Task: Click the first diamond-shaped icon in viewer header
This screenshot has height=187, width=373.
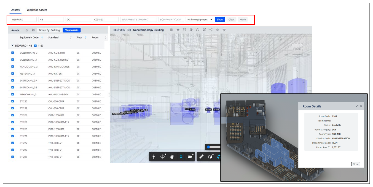Action: pyautogui.click(x=218, y=30)
